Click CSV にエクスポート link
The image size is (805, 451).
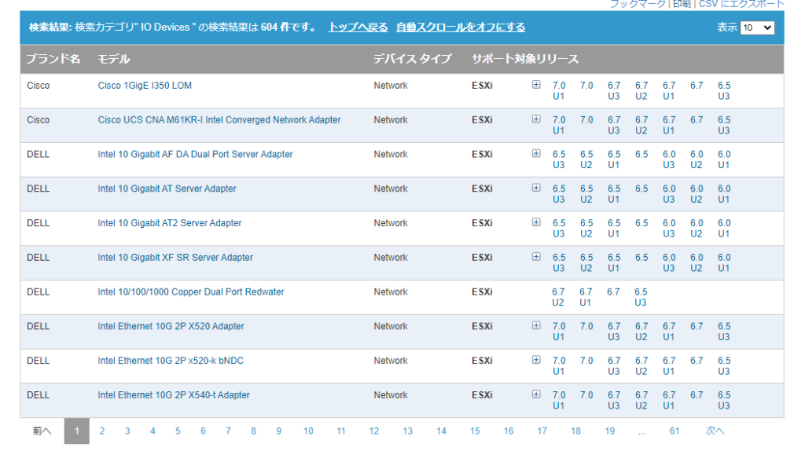coord(741,4)
